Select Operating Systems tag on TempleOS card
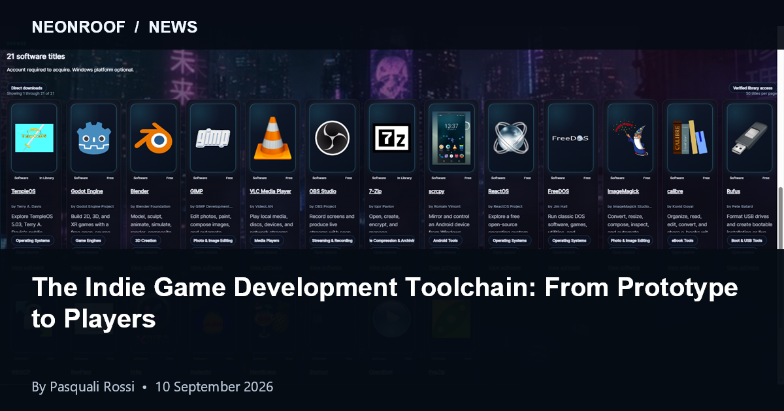This screenshot has height=411, width=784. (33, 240)
